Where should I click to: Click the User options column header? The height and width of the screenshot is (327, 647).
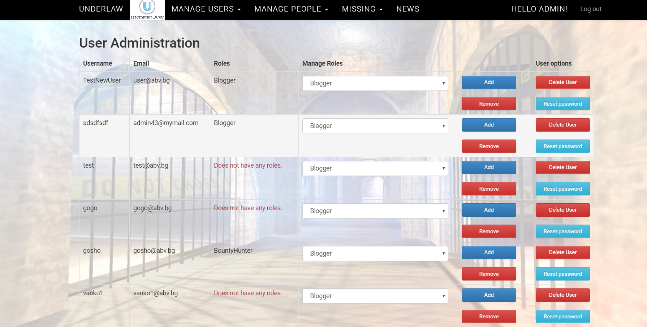click(x=553, y=63)
